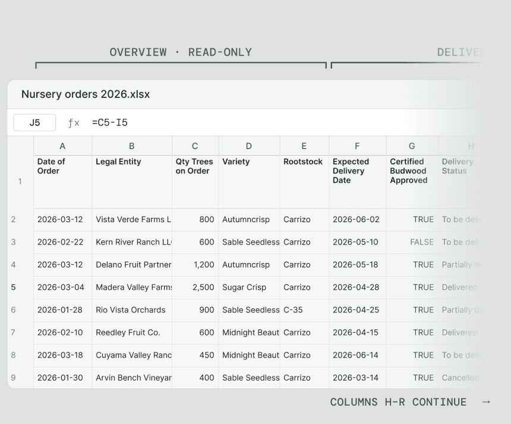Click the 'Date of Order' header cell

[62, 182]
